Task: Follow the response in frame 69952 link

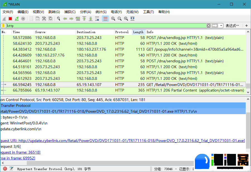Action: [x=18, y=158]
